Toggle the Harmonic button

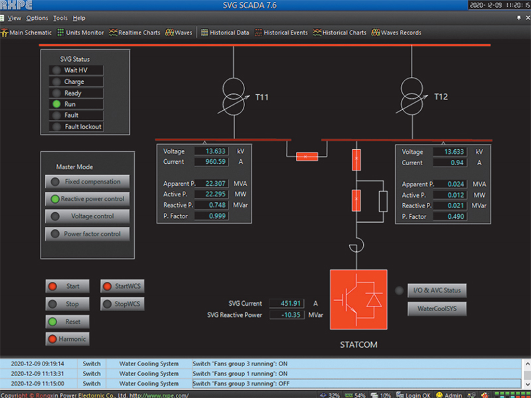(66, 339)
